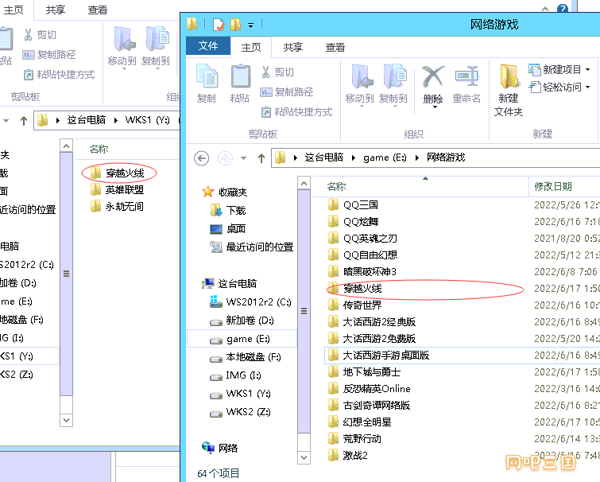This screenshot has height=482, width=600.
Task: Click 粘贴快捷方式 in the background WKS1 window
Action: pyautogui.click(x=59, y=75)
